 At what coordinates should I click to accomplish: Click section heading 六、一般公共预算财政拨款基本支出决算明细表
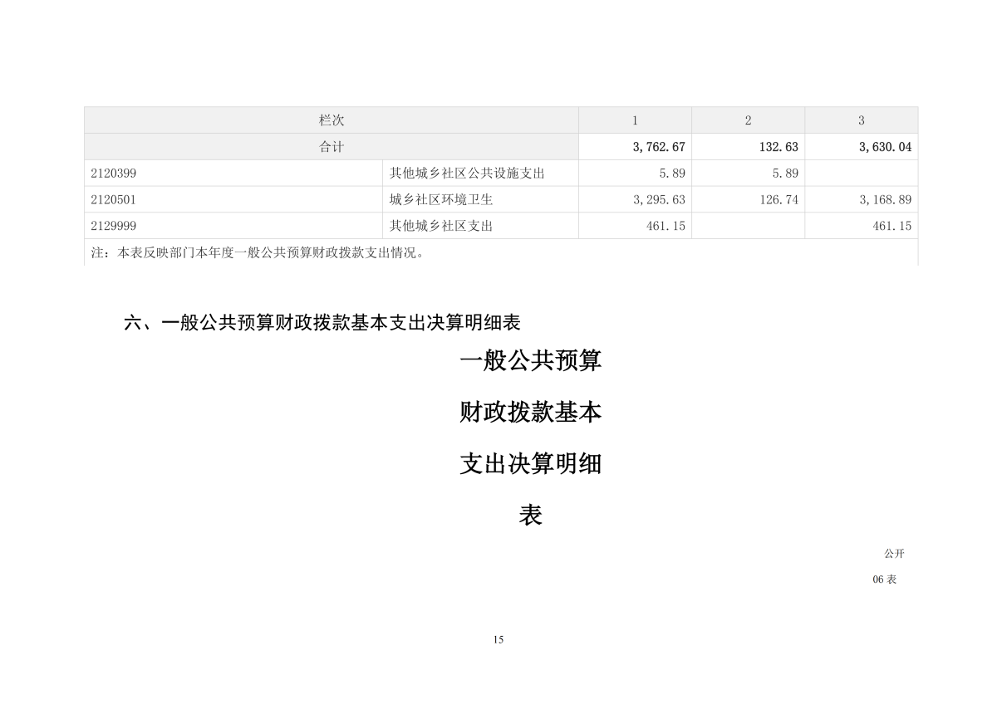(322, 323)
